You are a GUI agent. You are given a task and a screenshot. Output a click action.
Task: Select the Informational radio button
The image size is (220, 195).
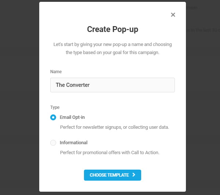[53, 143]
